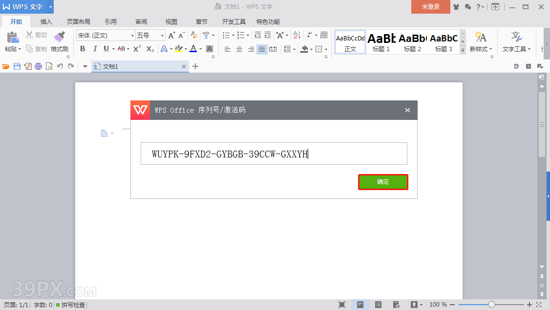Expand the line spacing dropdown arrow
Viewport: 550px width, 310px height.
294,49
